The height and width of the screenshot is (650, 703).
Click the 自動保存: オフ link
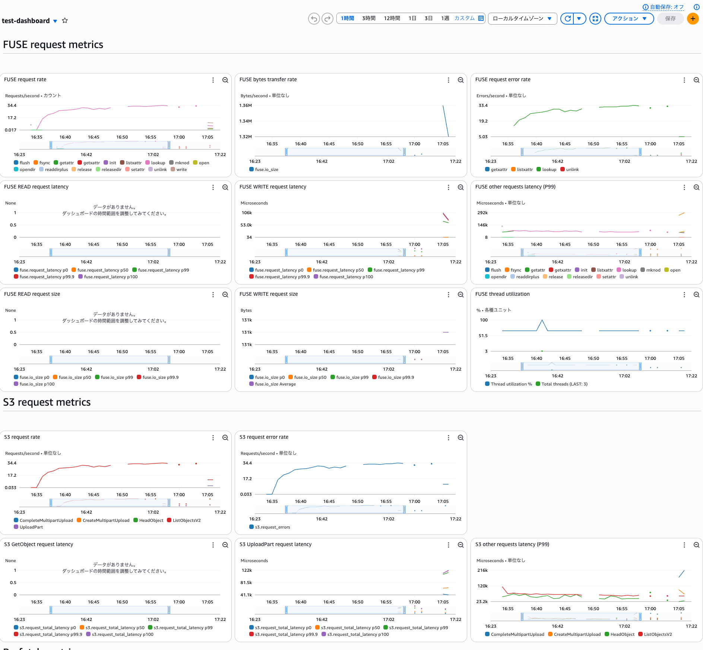coord(665,7)
